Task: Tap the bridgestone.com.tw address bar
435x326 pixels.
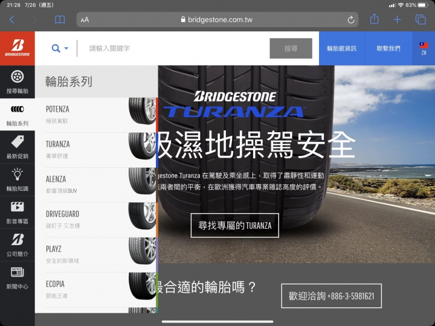Action: [x=217, y=20]
